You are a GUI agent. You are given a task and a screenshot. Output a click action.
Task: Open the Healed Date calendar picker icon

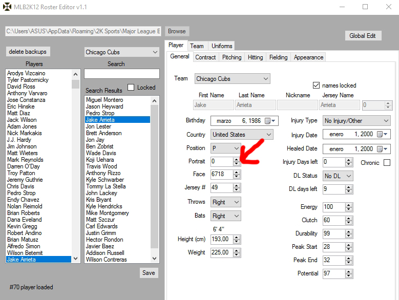(382, 149)
